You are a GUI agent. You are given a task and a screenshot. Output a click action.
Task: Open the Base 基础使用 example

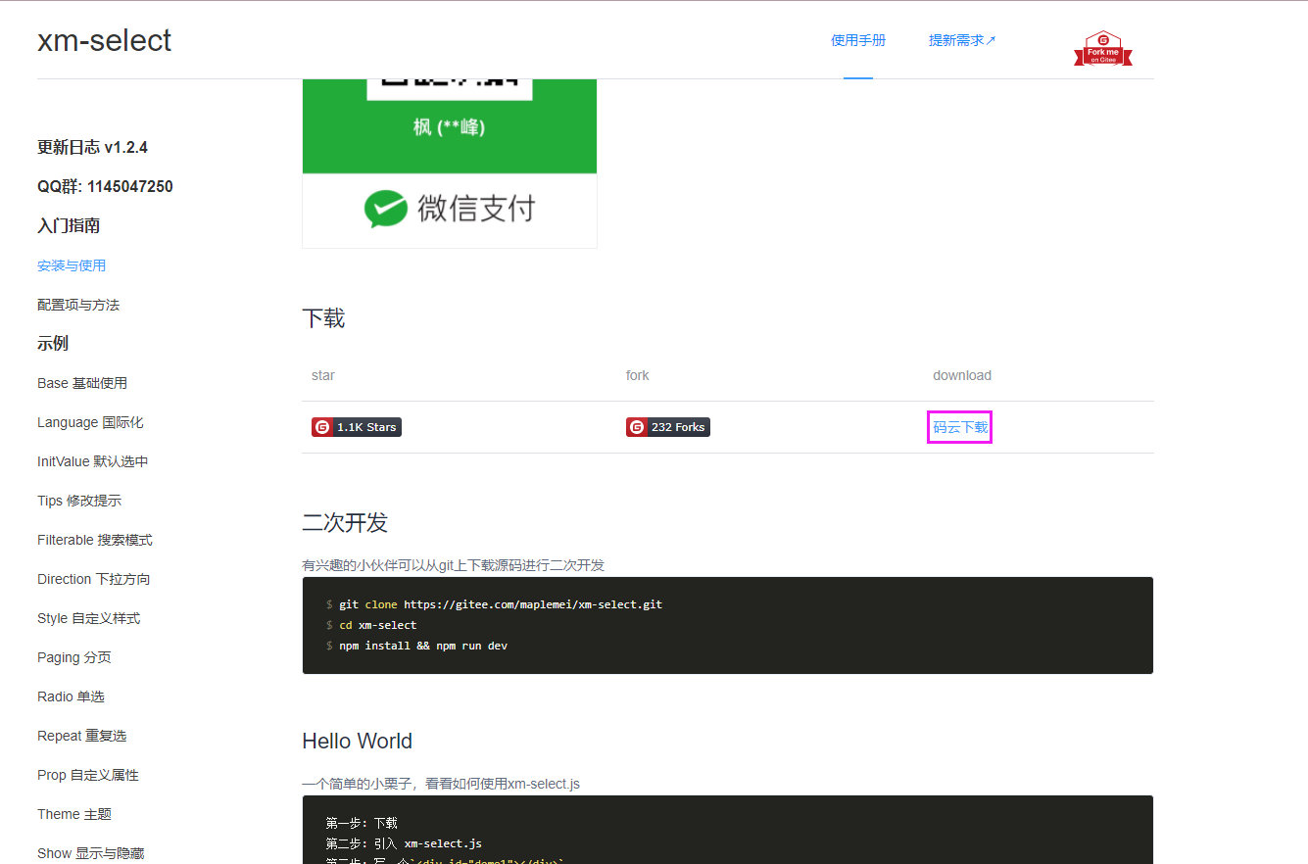click(82, 383)
